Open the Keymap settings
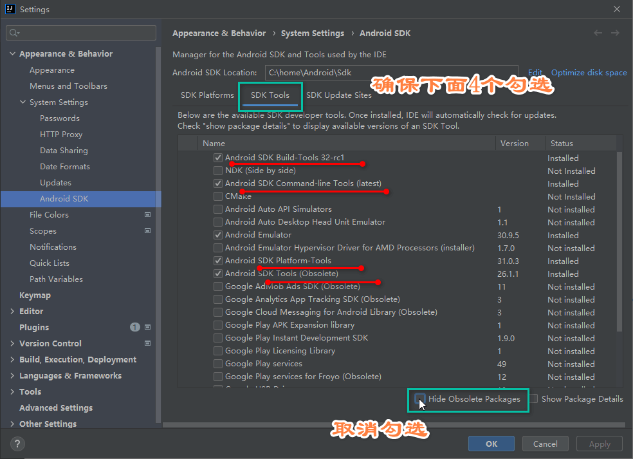This screenshot has height=459, width=633. click(x=35, y=295)
